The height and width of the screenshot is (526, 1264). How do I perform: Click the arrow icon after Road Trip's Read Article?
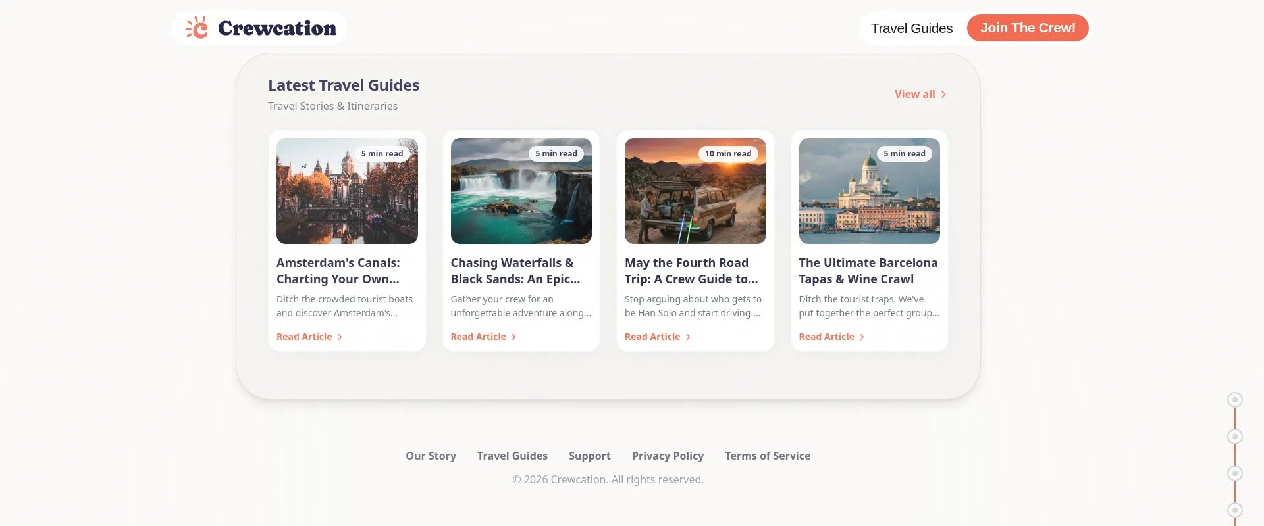[688, 337]
